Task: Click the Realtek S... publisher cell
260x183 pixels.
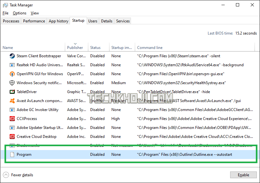Action: tap(76, 65)
